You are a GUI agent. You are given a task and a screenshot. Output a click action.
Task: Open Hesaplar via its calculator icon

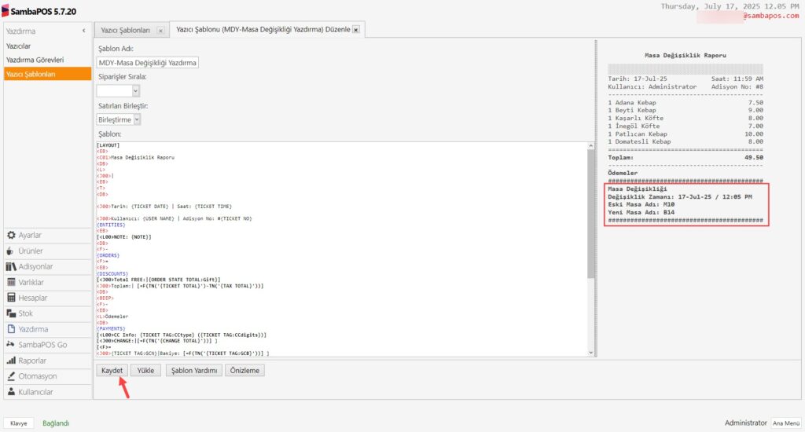tap(11, 298)
